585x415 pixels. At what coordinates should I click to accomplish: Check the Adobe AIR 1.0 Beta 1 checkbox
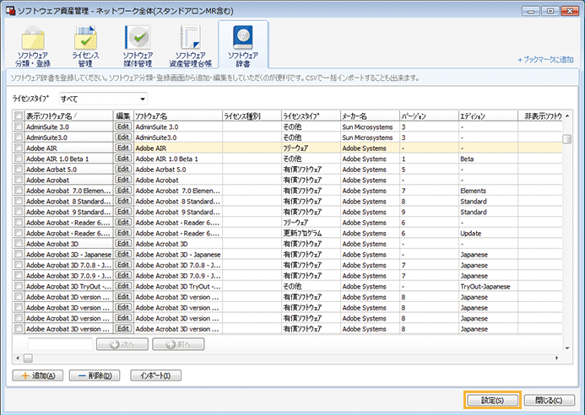coord(19,159)
